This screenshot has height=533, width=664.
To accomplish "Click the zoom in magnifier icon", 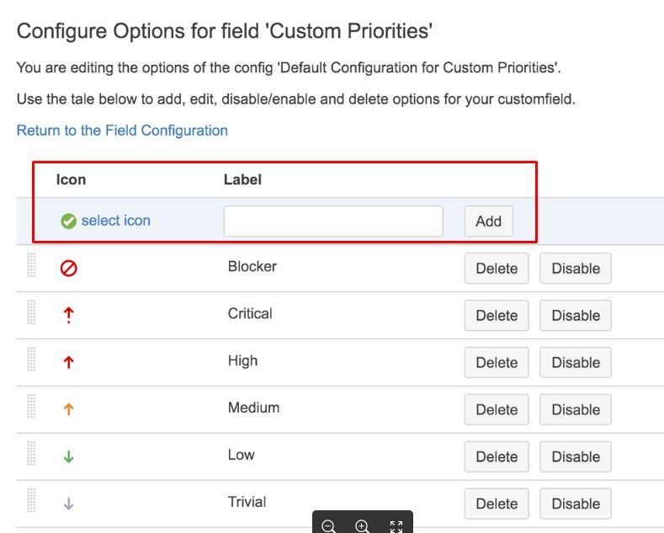I will coord(363,526).
